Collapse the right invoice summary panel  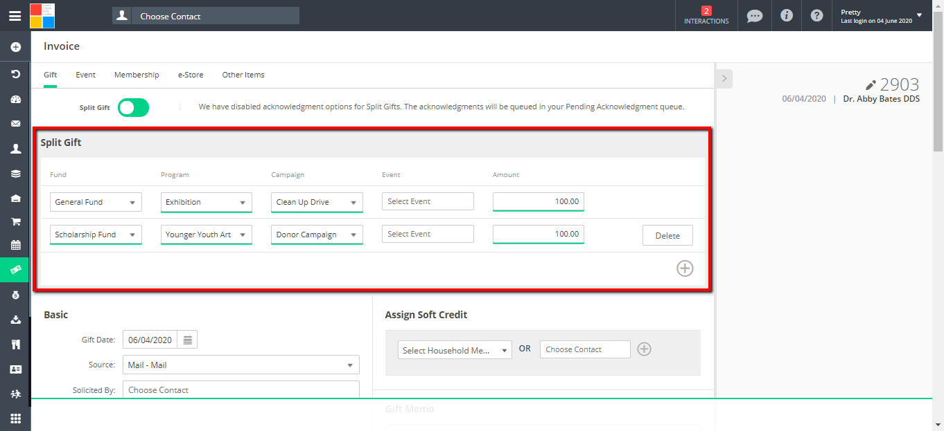724,78
